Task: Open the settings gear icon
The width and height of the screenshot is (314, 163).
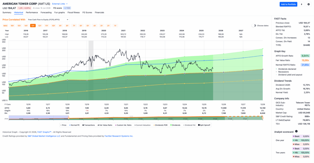Action: tap(308, 4)
